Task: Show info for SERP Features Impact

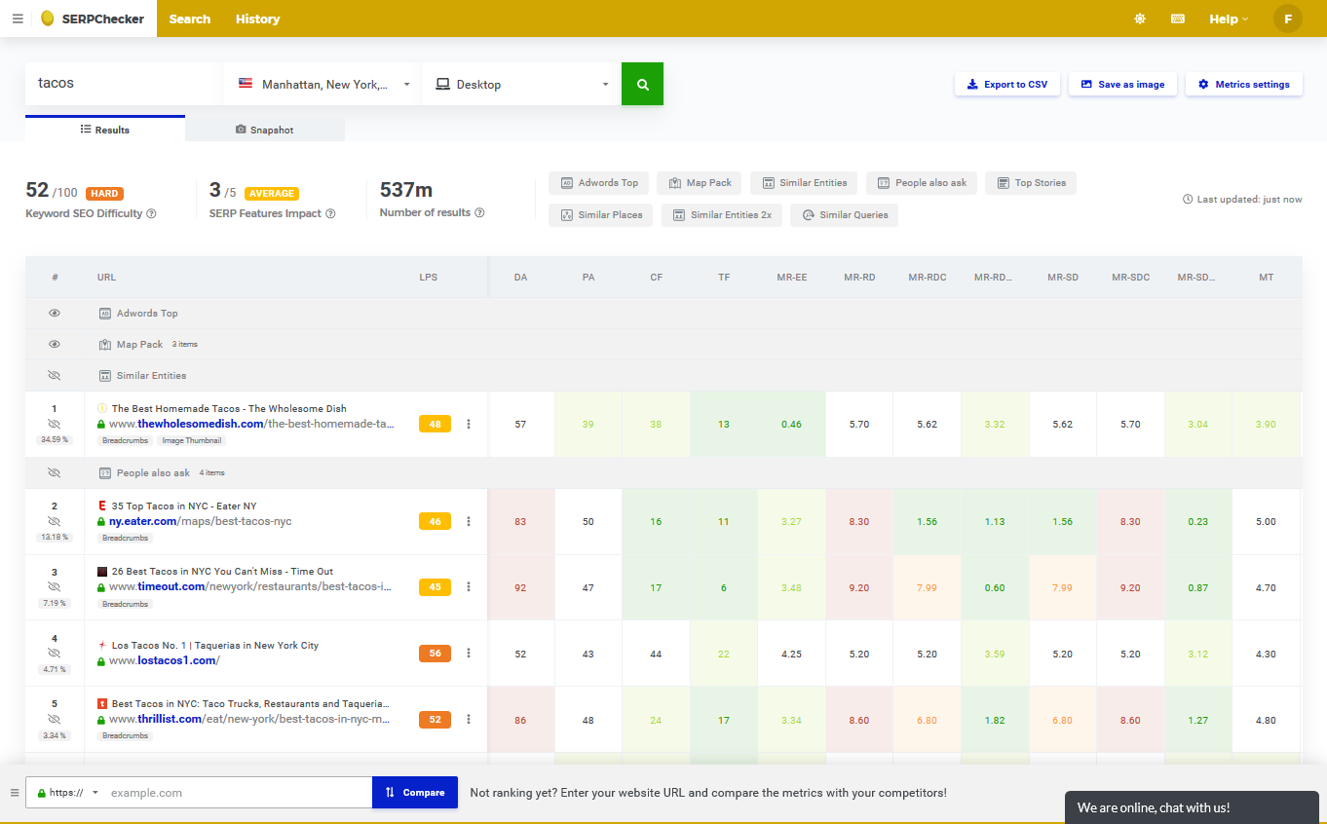Action: (x=330, y=213)
